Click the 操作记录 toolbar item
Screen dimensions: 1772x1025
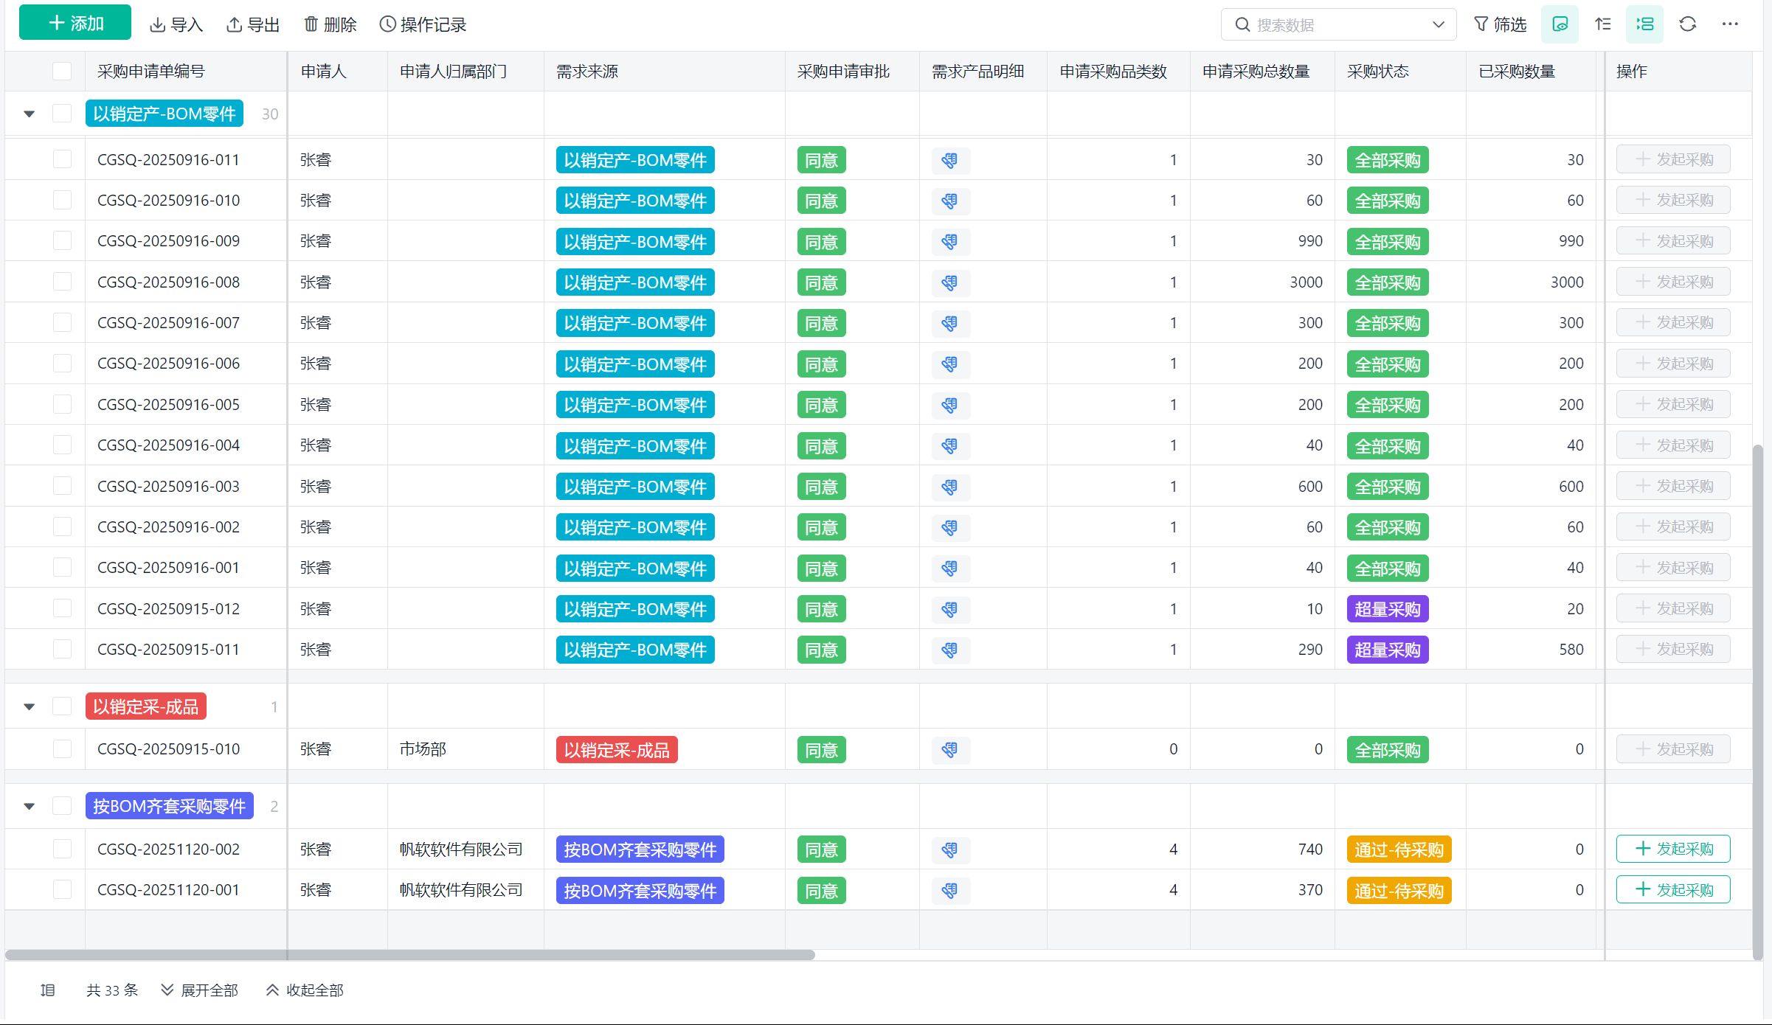[x=423, y=24]
